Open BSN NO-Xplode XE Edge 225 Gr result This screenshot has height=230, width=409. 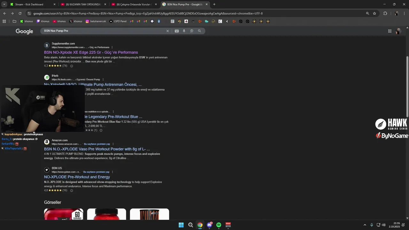[x=91, y=52]
